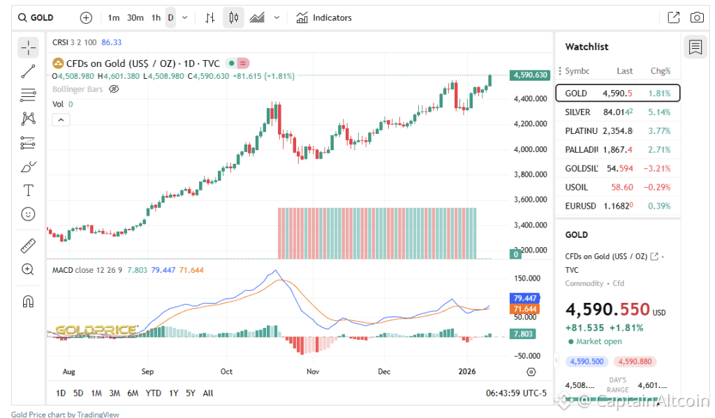Open the chart in a popup window

pos(674,17)
